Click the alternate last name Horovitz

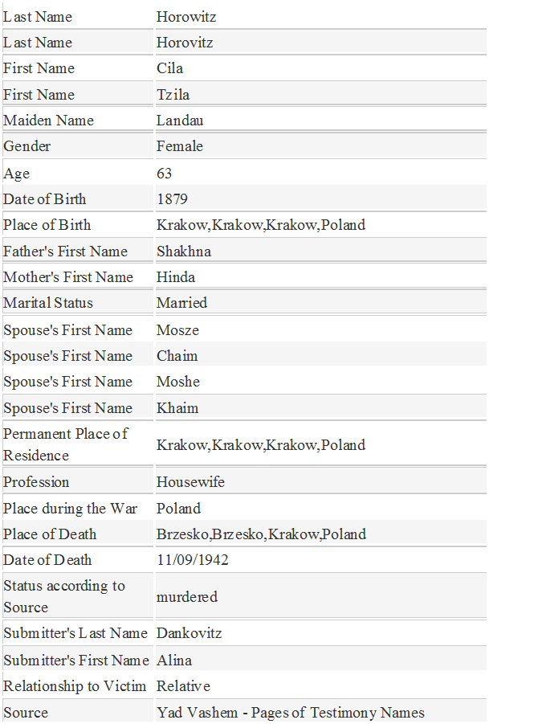[185, 43]
